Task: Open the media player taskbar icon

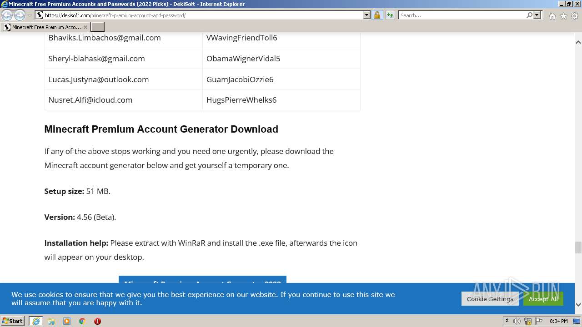Action: (x=67, y=321)
